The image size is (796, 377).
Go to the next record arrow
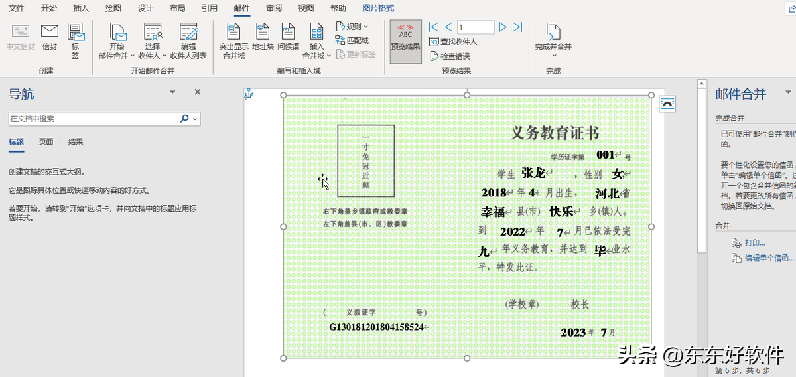click(503, 27)
